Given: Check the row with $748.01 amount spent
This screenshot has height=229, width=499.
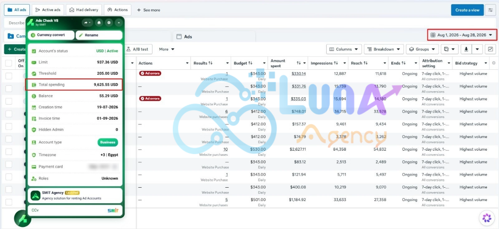Looking at the screenshot, I should tap(9, 114).
